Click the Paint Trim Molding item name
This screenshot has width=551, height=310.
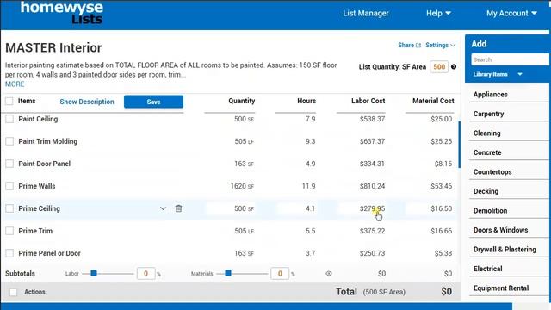(x=48, y=141)
